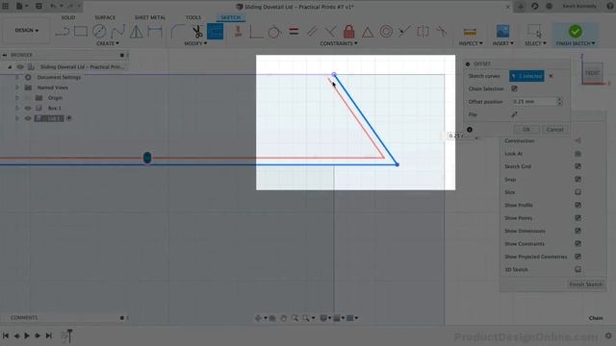This screenshot has width=616, height=346.
Task: Enable the Slice checkbox
Action: click(577, 192)
